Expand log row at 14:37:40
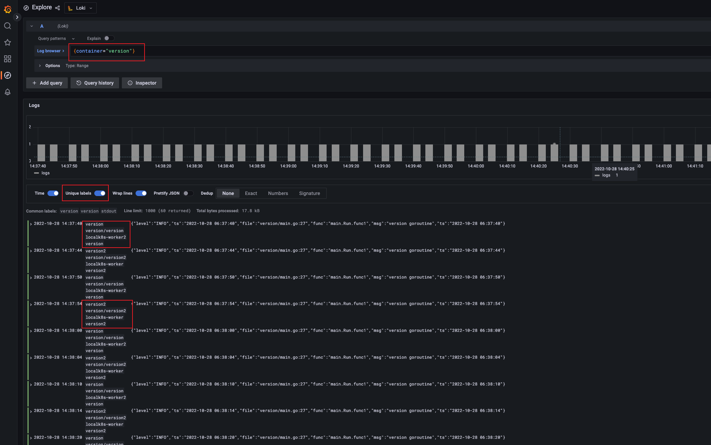The width and height of the screenshot is (711, 445). point(31,224)
